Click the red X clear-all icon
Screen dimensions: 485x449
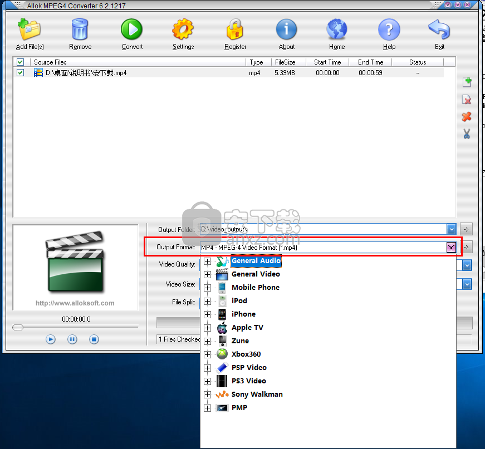(467, 116)
